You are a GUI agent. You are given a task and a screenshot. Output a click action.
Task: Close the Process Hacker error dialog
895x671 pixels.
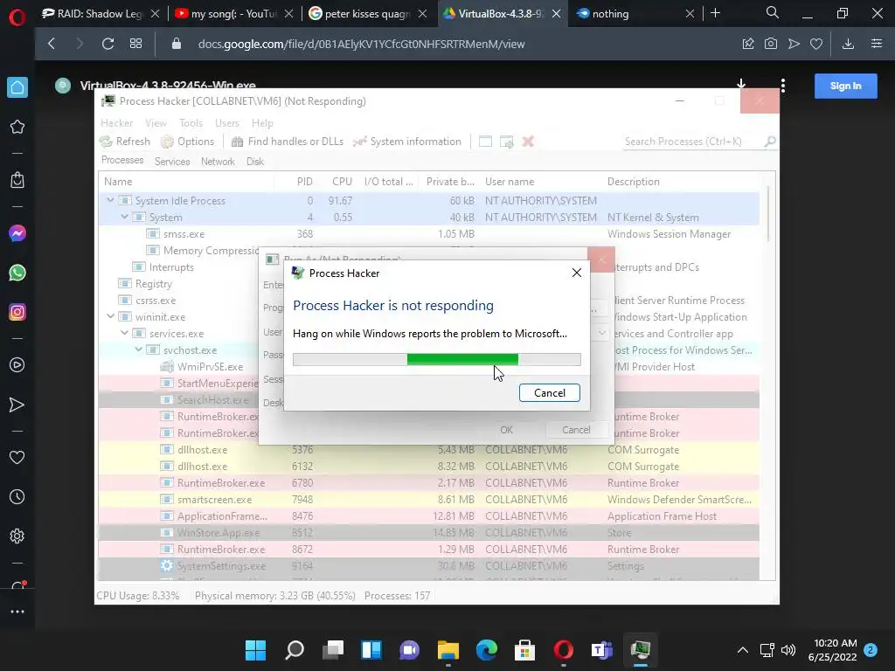[x=577, y=273]
